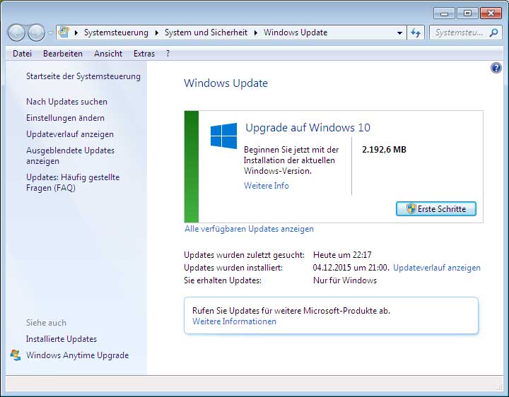
Task: Click Weitere Informationen link
Action: click(x=234, y=321)
